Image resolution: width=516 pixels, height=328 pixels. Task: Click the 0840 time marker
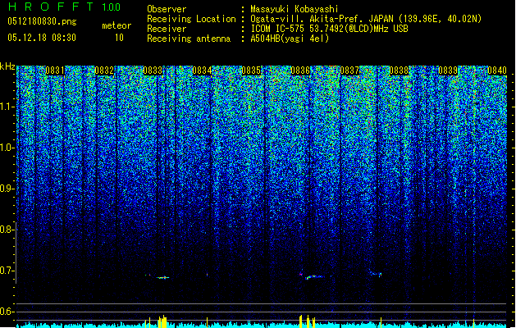(x=497, y=71)
